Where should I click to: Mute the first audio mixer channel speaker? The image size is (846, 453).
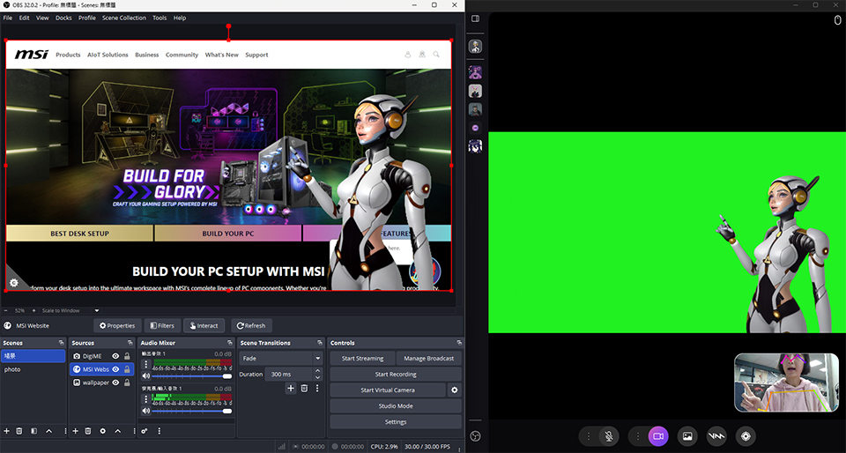click(145, 375)
